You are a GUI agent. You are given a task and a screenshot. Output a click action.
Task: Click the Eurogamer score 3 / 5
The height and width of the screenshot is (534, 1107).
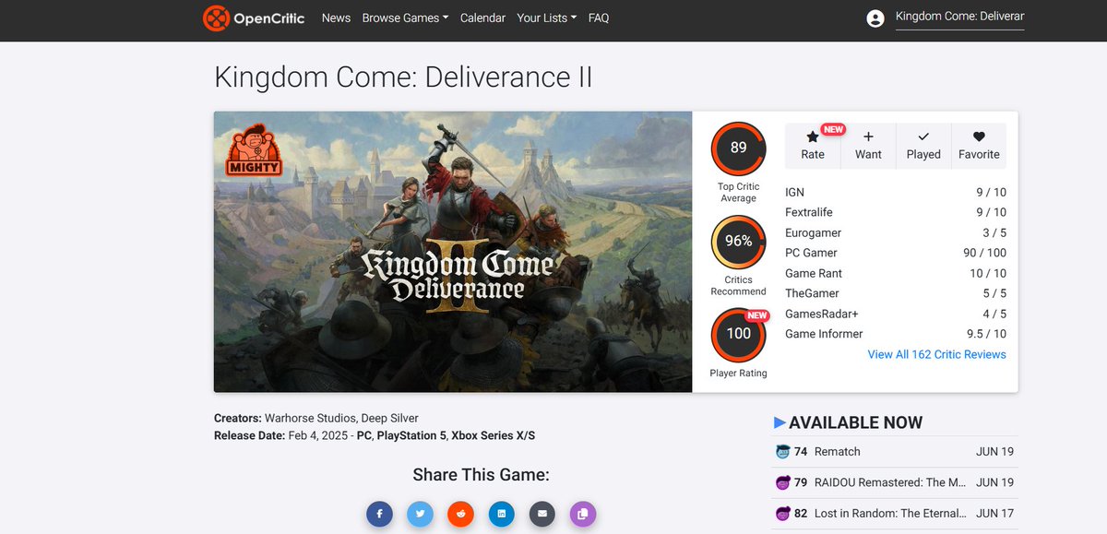pos(994,232)
